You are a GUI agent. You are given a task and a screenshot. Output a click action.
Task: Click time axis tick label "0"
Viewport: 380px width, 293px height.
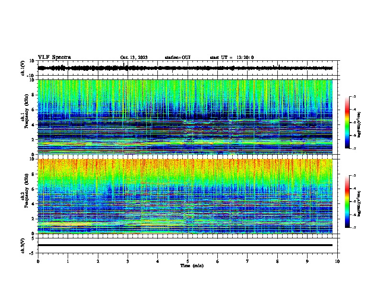38,261
